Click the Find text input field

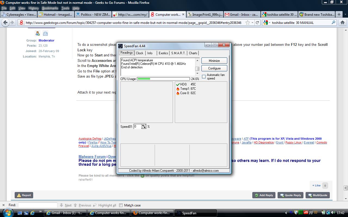coord(38,205)
